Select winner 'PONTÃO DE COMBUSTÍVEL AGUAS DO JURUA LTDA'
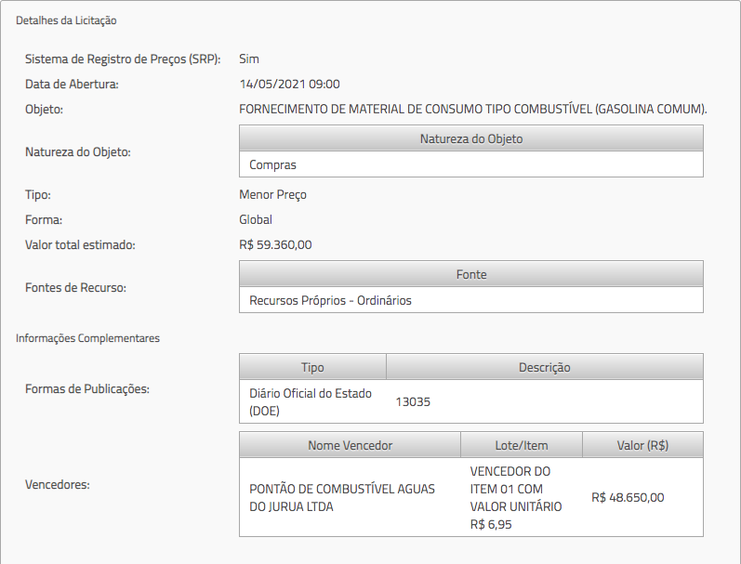Screen dimensions: 741x564 click(341, 498)
